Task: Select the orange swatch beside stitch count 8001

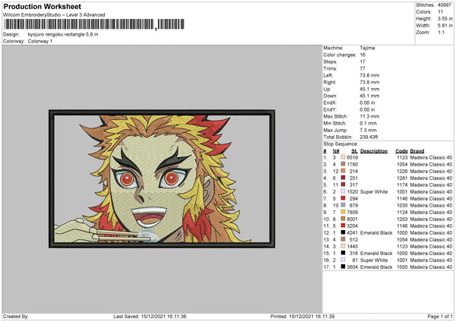Action: point(343,219)
